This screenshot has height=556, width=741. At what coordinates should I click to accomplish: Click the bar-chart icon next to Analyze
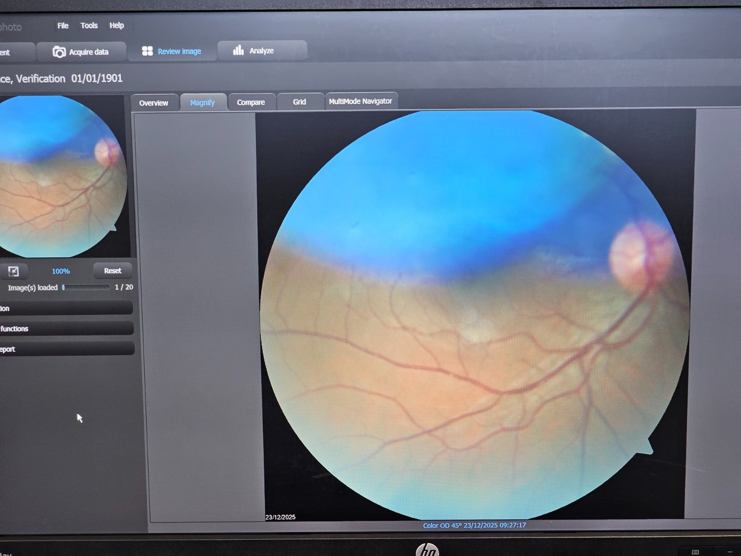[x=238, y=51]
